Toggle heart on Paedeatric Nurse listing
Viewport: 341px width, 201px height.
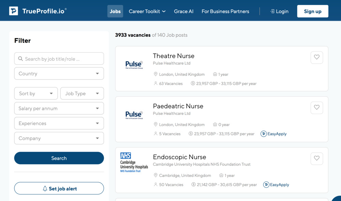(316, 108)
